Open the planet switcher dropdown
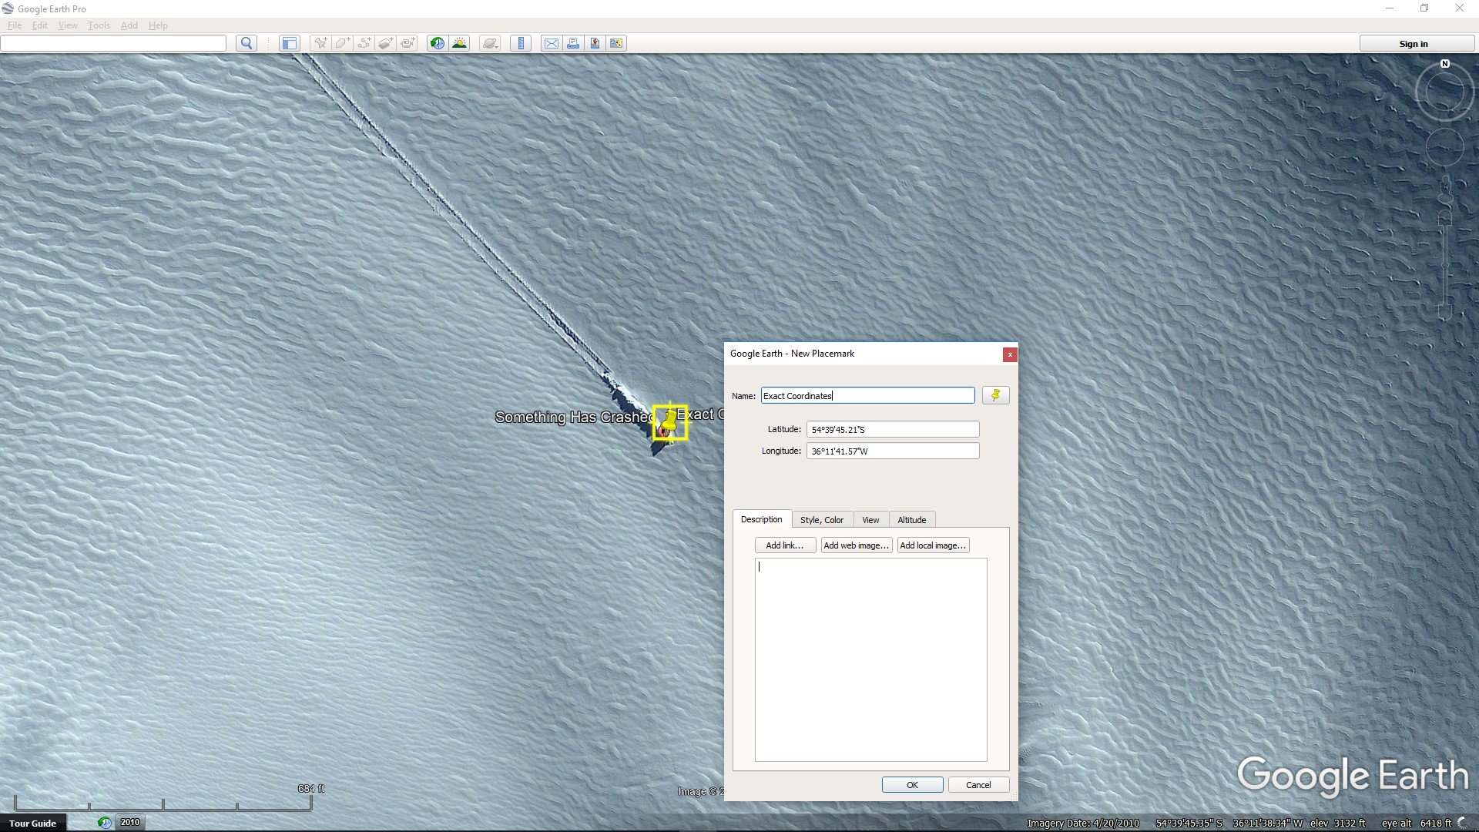Screen dimensions: 1479x832 click(x=490, y=43)
